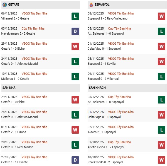Click VĐQG Tây Ban Nha link dated 18/10/2025
The width and height of the screenshot is (167, 166).
click(121, 157)
